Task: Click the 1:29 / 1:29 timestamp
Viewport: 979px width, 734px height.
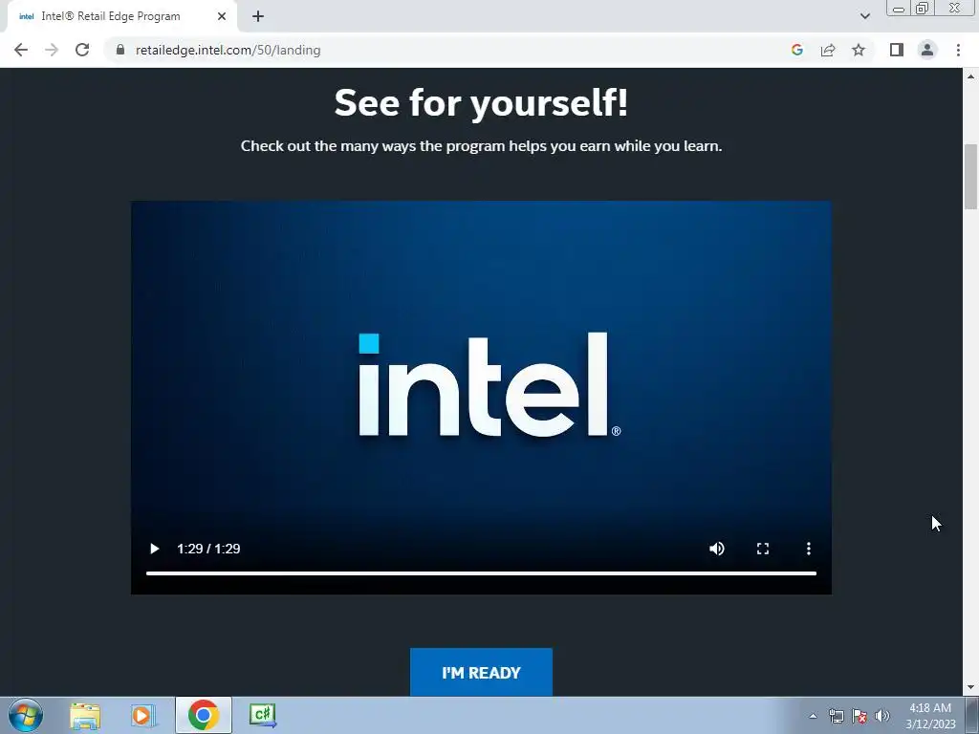Action: coord(208,549)
